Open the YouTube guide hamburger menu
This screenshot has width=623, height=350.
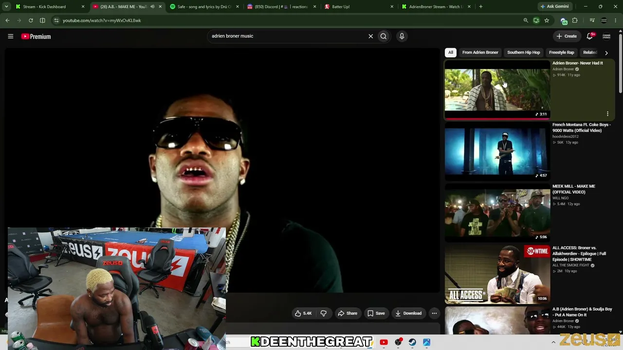[x=10, y=36]
